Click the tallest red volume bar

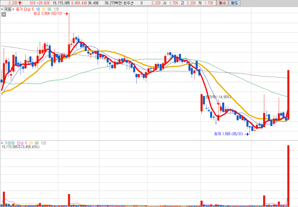click(x=288, y=176)
